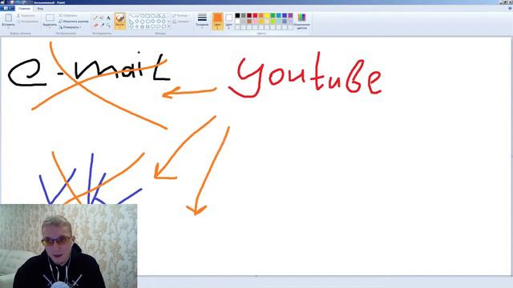Select the Right arrow shape
513x288 pixels.
point(153,22)
